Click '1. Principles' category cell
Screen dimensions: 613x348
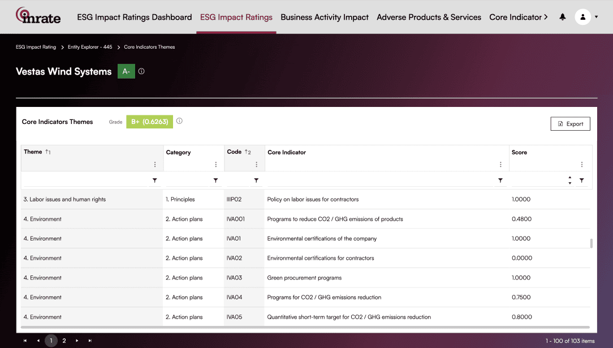coord(180,199)
